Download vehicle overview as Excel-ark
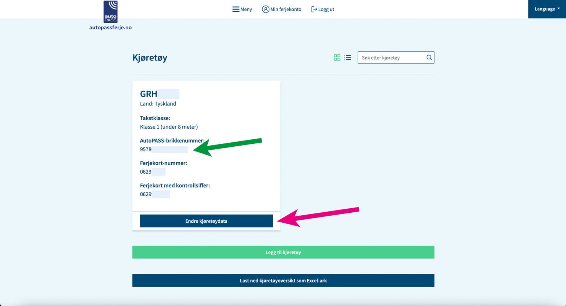566x306 pixels. pyautogui.click(x=283, y=281)
